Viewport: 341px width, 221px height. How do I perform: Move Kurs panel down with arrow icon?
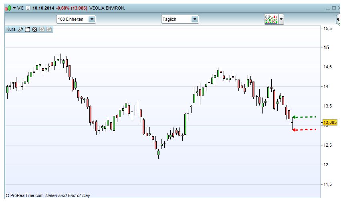pyautogui.click(x=42, y=29)
